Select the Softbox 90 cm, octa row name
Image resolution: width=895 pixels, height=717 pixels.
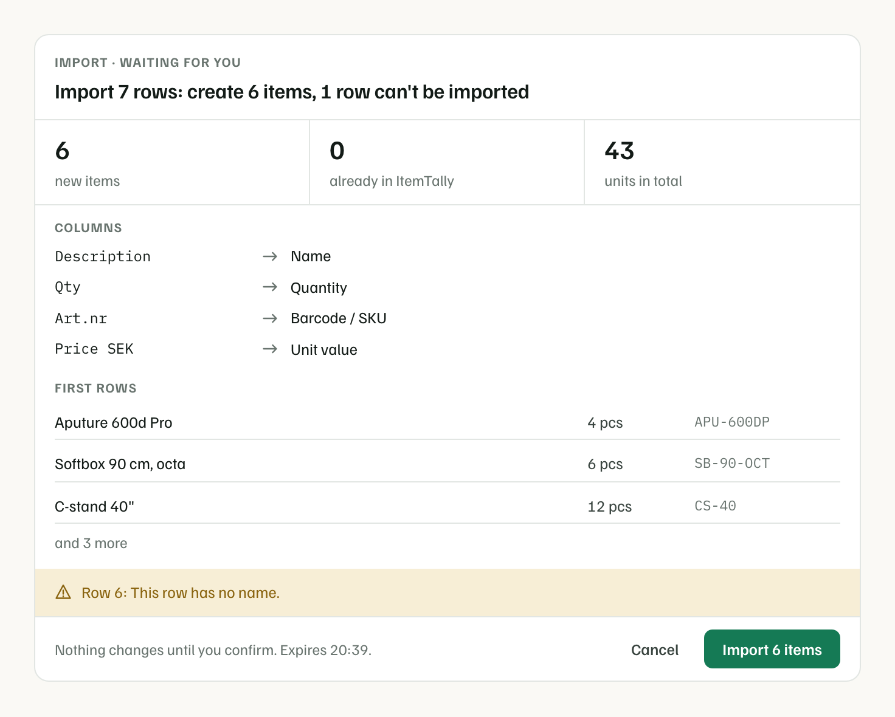[x=120, y=464]
